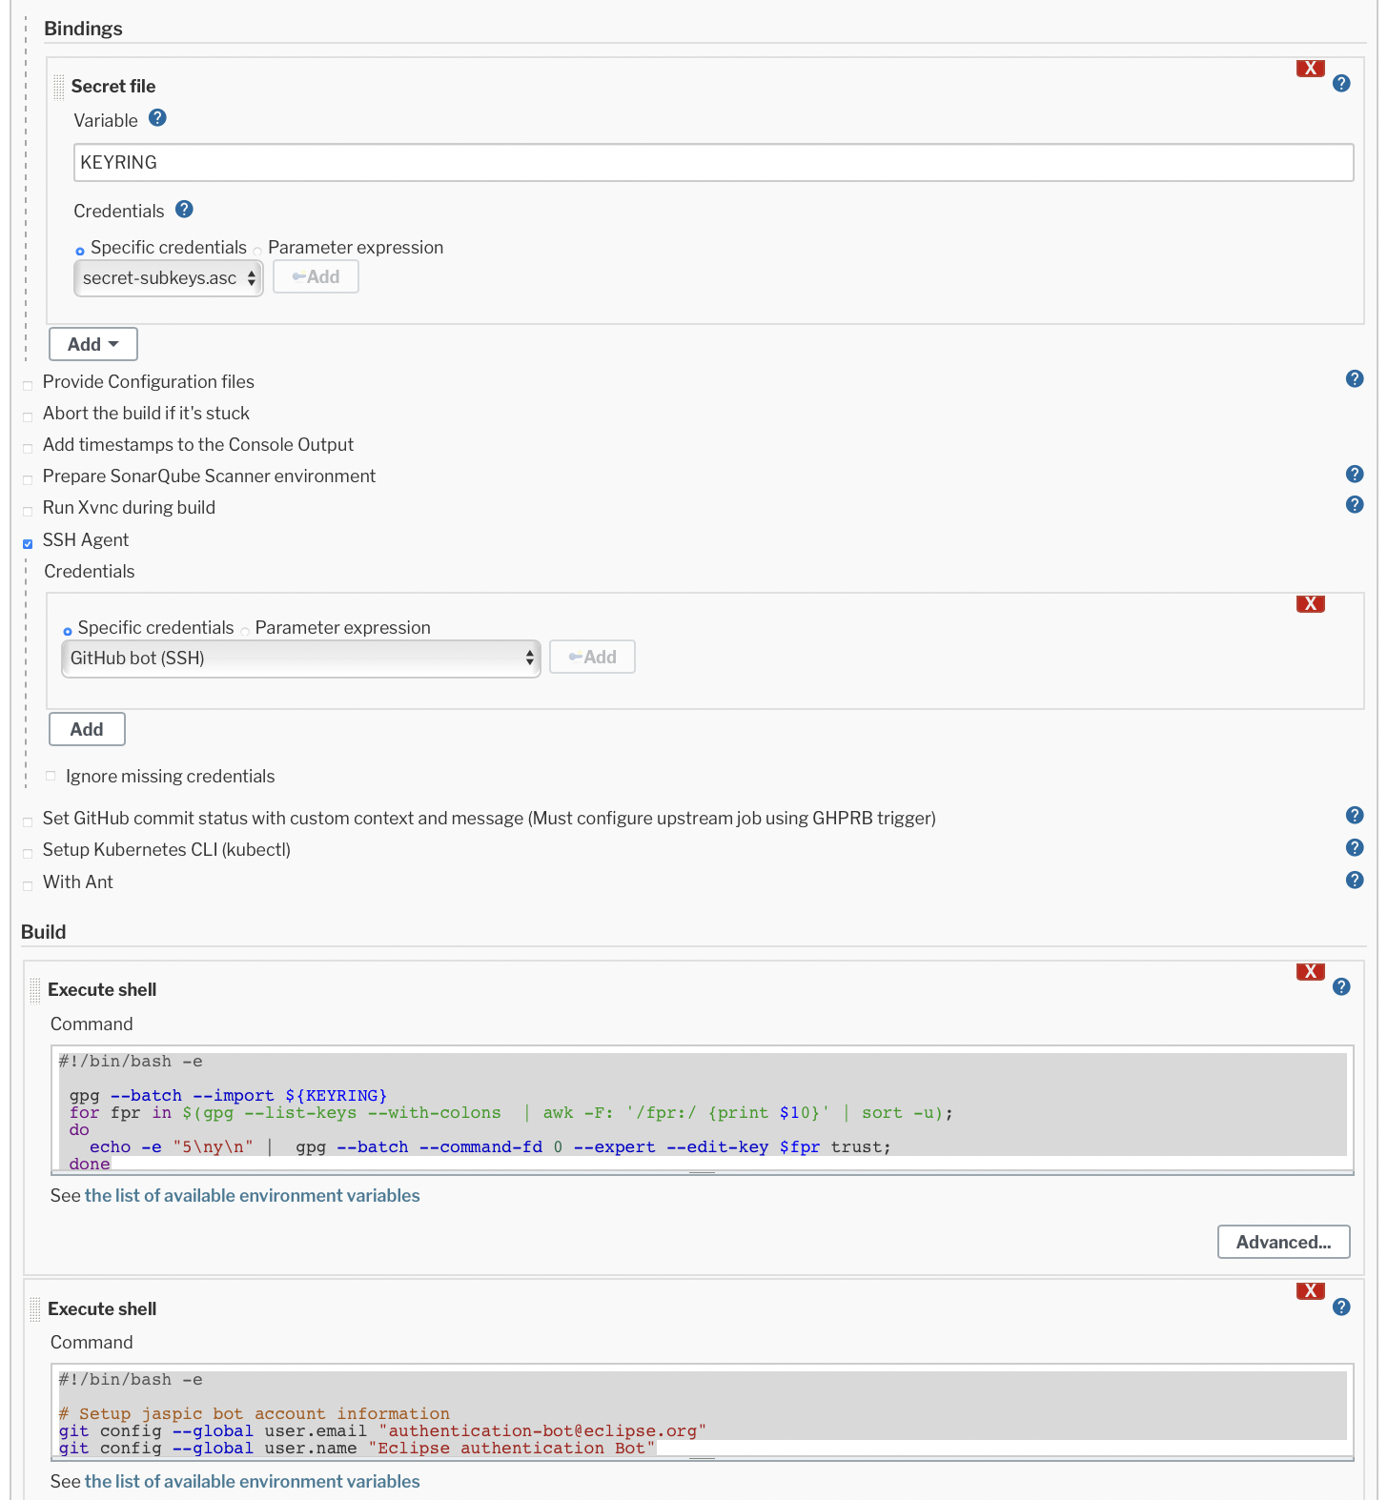Screen dimensions: 1388x1500
Task: Open help for Setup Kubernetes CLI option
Action: 1354,848
